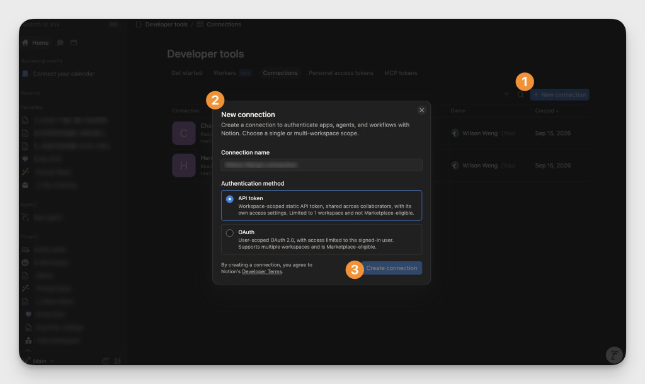Close the New connection dialog
The width and height of the screenshot is (645, 384).
tap(421, 110)
